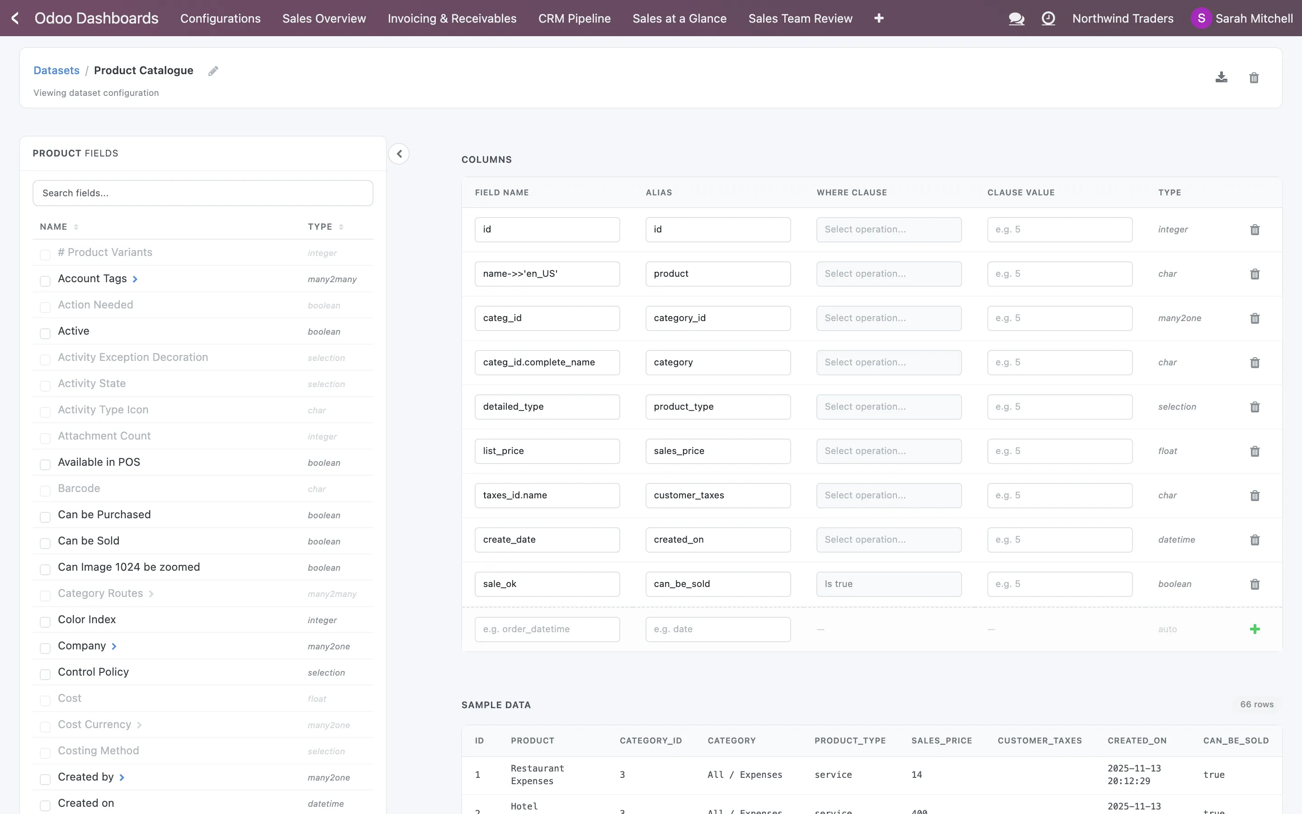Delete the create_date column row
1302x814 pixels.
1255,540
